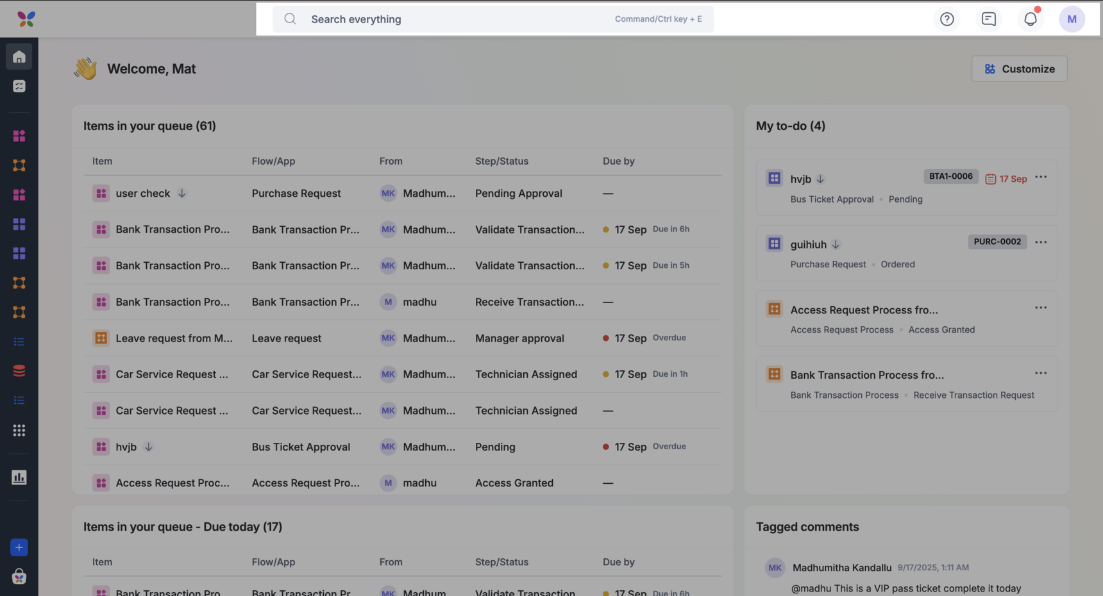Open the guihiuh to-do card

tap(808, 245)
